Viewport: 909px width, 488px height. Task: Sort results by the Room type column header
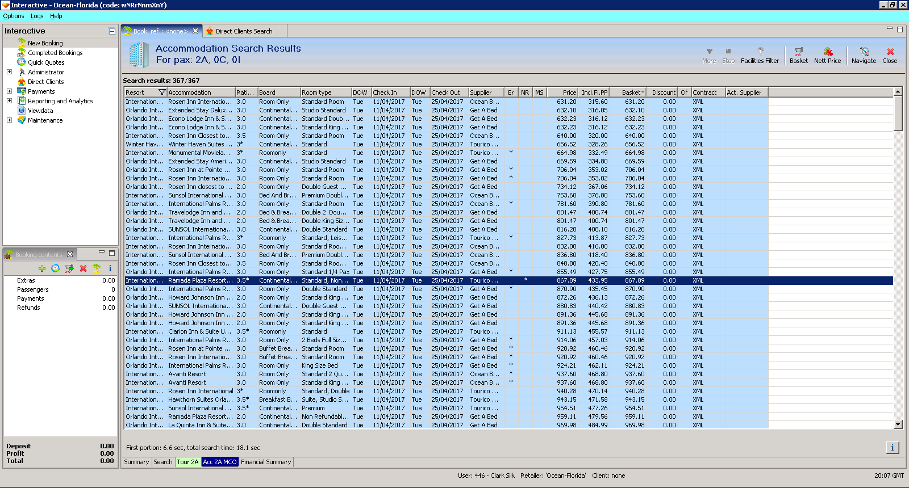point(326,92)
